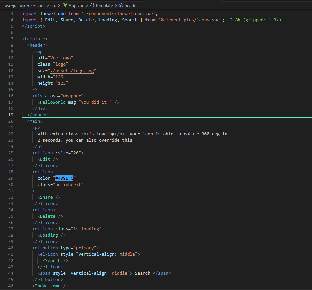Click the <Share /> component tag

click(x=49, y=197)
